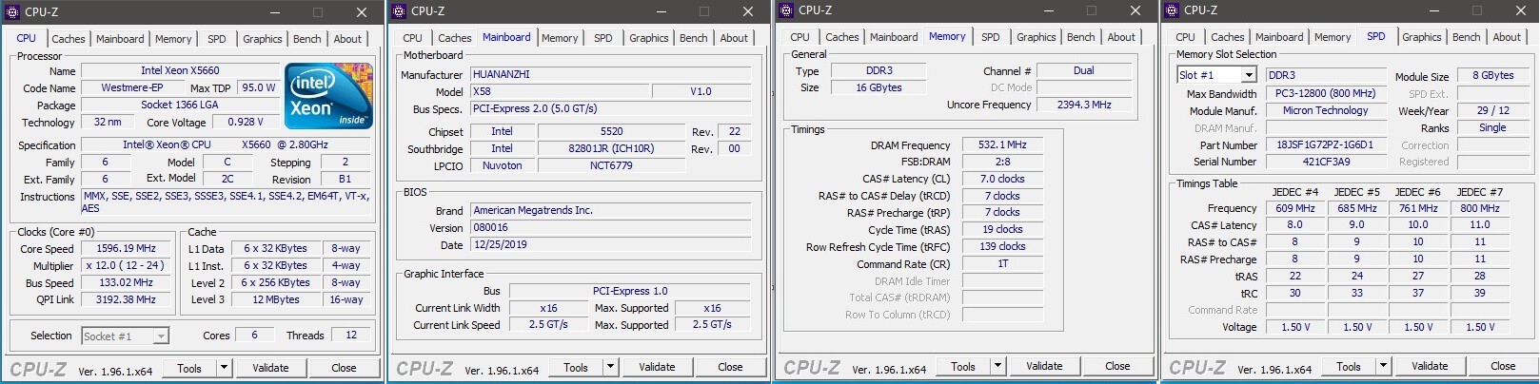Open Tools dropdown arrow in the Mainboard window
The height and width of the screenshot is (384, 1540).
coord(610,367)
